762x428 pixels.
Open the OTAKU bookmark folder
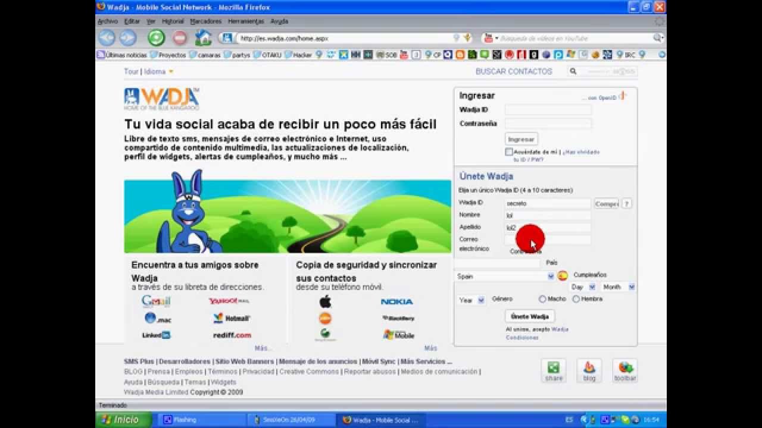point(267,55)
